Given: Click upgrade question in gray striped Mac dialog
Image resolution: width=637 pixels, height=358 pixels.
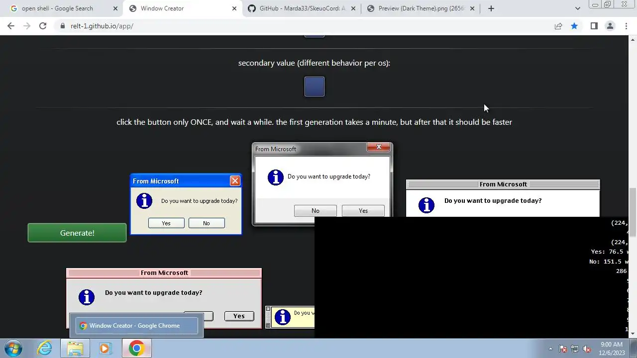Looking at the screenshot, I should point(493,201).
